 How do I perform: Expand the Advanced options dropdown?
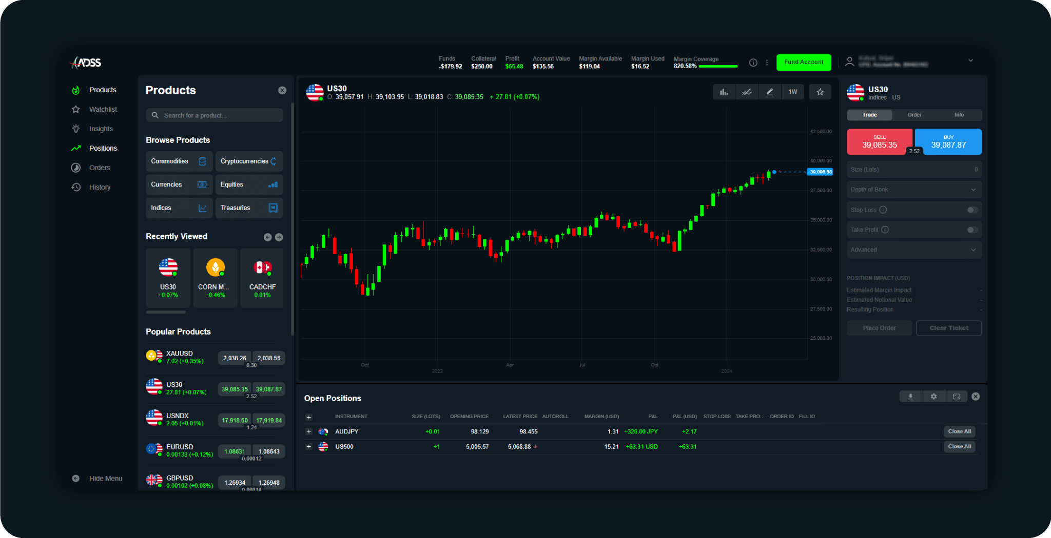coord(913,250)
